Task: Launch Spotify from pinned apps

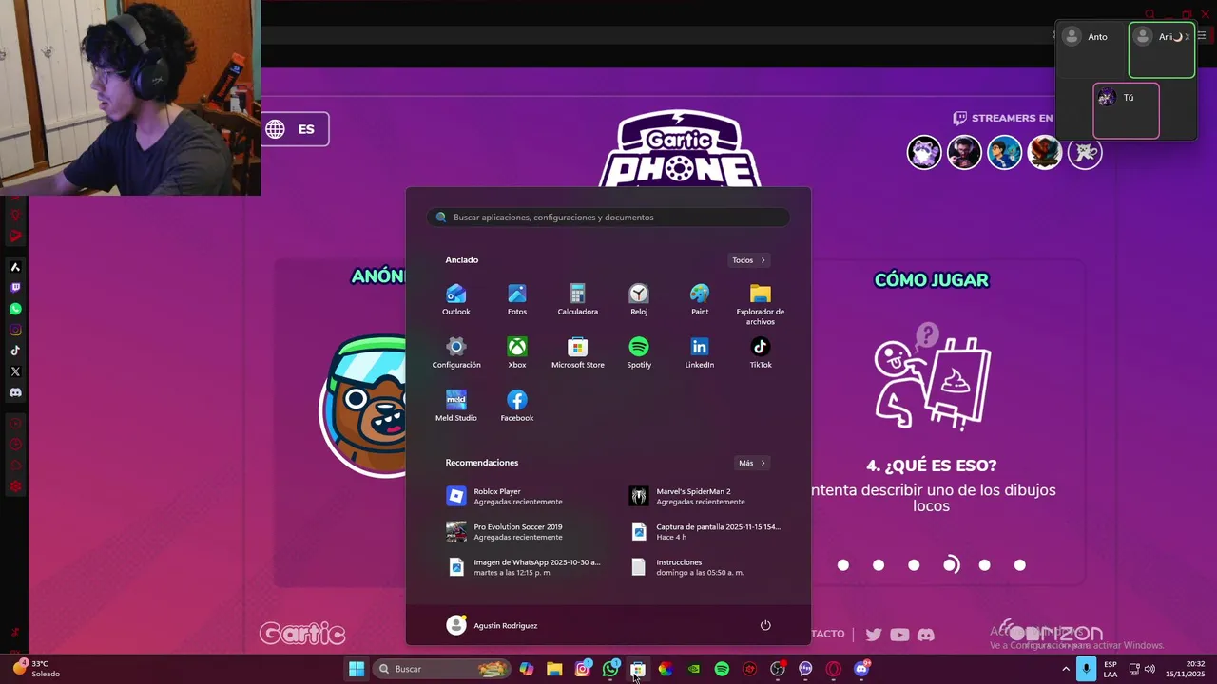Action: coord(639,352)
